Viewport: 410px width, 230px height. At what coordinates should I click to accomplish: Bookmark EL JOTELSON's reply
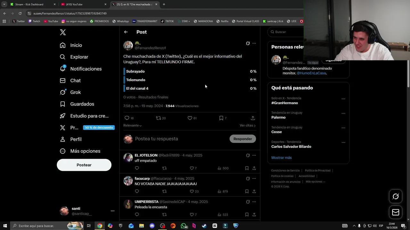click(247, 168)
